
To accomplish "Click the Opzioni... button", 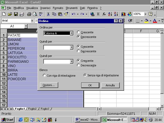I will pyautogui.click(x=49, y=85).
